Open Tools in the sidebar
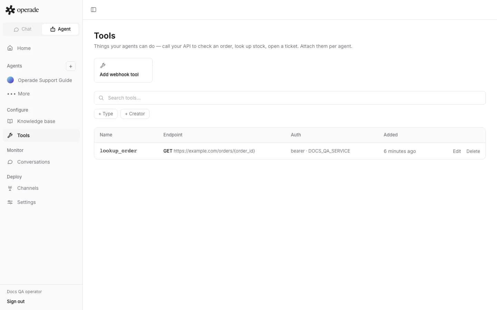The image size is (497, 310). point(41,135)
